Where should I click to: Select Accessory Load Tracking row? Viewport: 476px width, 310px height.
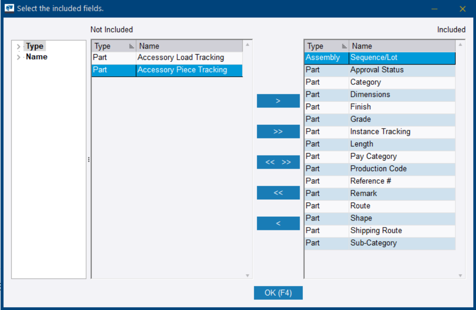(181, 57)
